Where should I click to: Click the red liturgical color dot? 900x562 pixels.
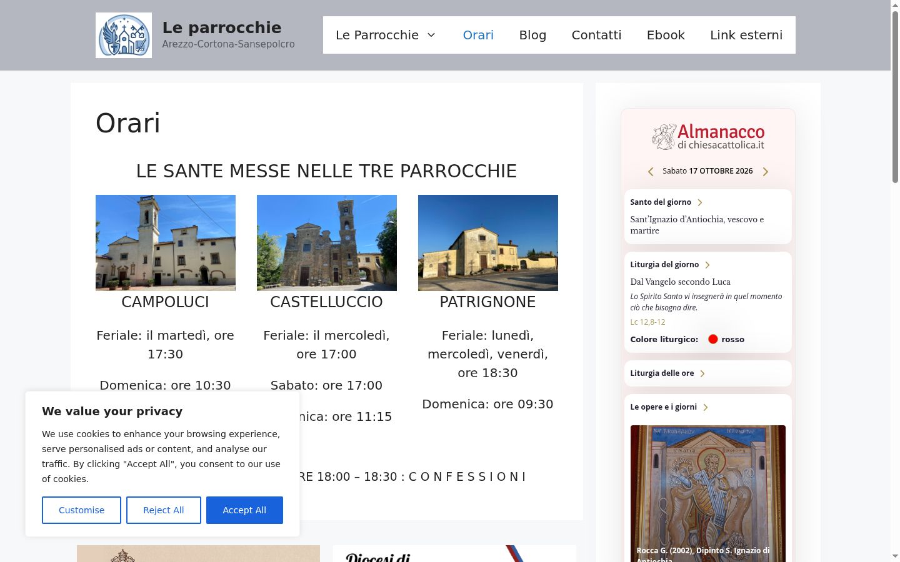[x=713, y=339]
